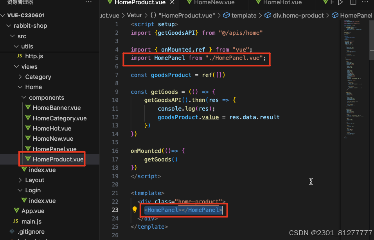The image size is (374, 240).
Task: Click Vue icon on HomeNew.vue tab
Action: coord(189,2)
